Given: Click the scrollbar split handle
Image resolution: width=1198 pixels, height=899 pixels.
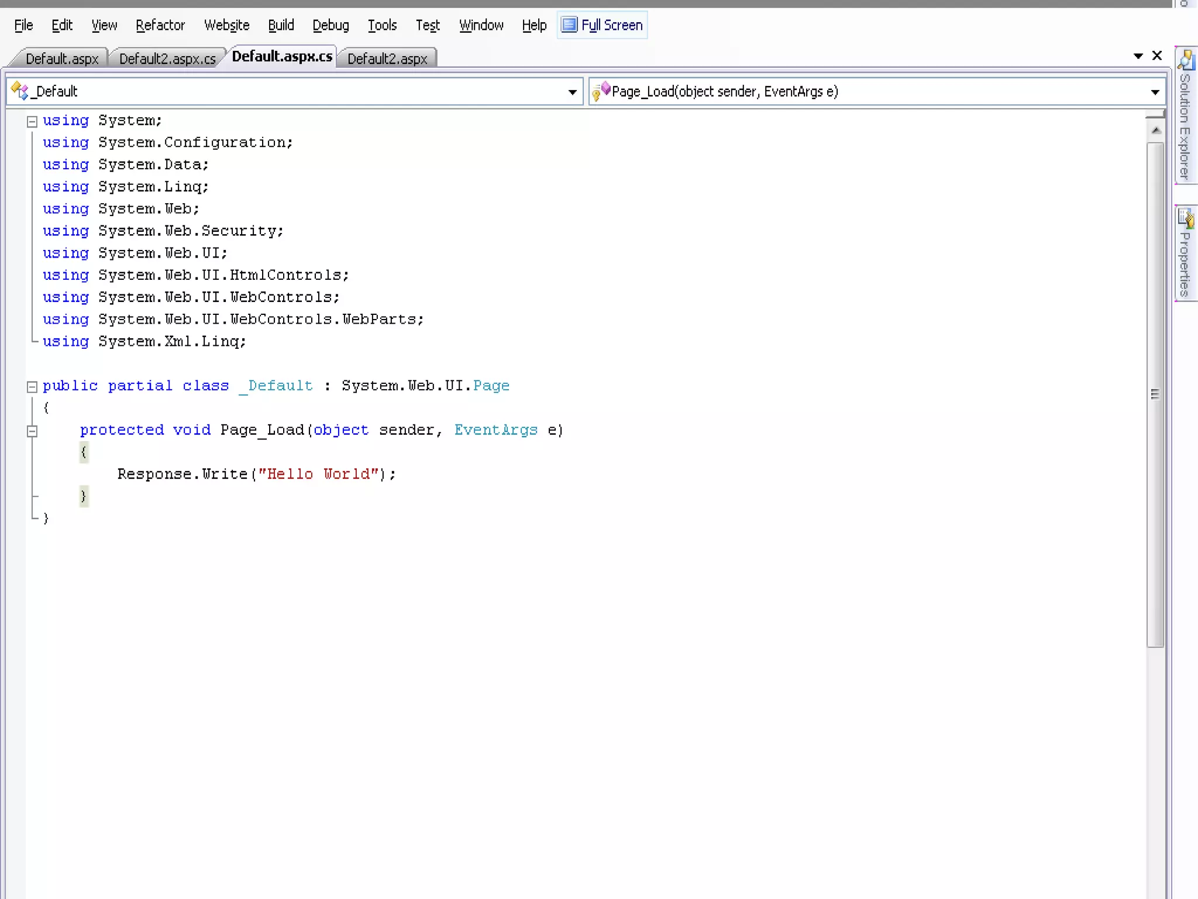Looking at the screenshot, I should 1155,113.
